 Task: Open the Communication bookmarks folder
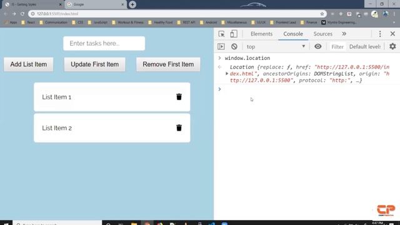point(53,22)
